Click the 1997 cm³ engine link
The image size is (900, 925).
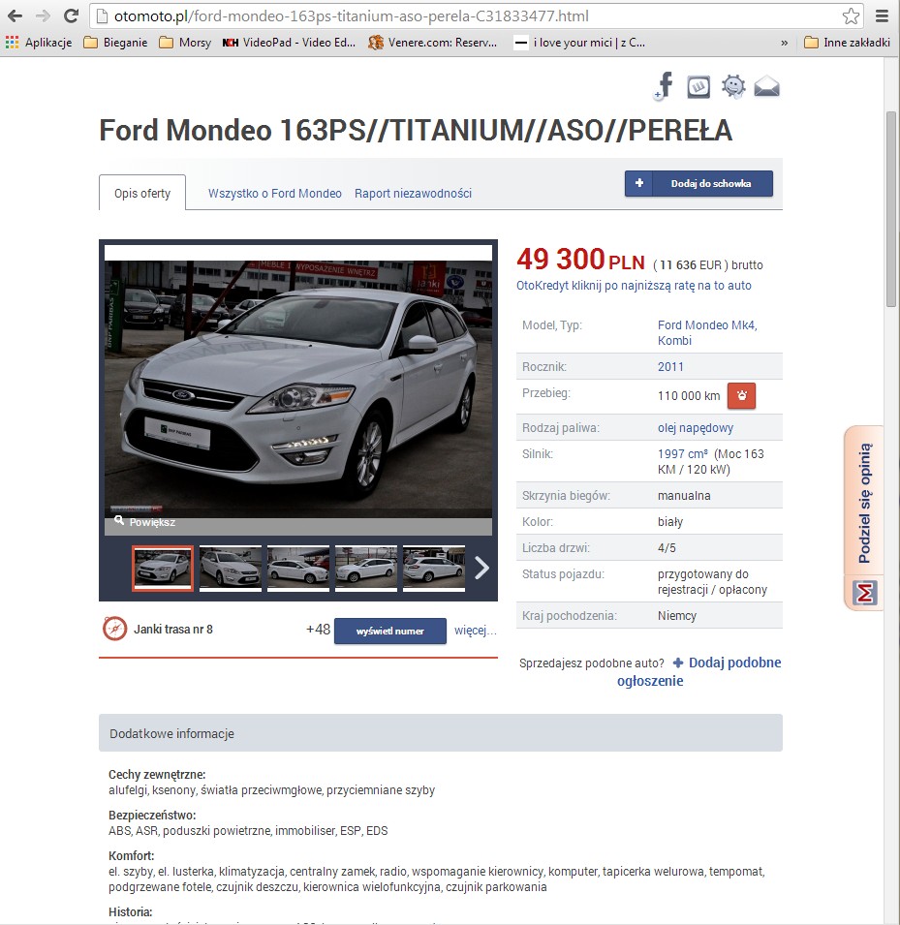683,453
